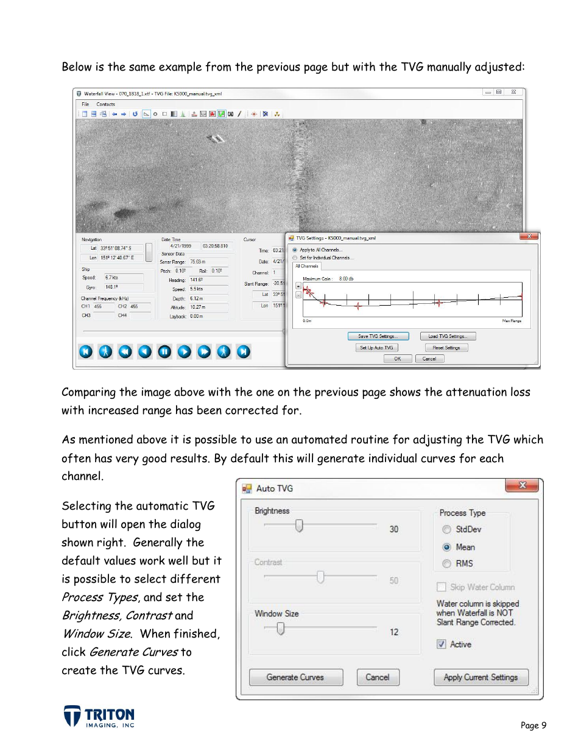Image resolution: width=581 pixels, height=752 pixels.
Task: Toggle the Active checkbox
Action: [x=442, y=644]
